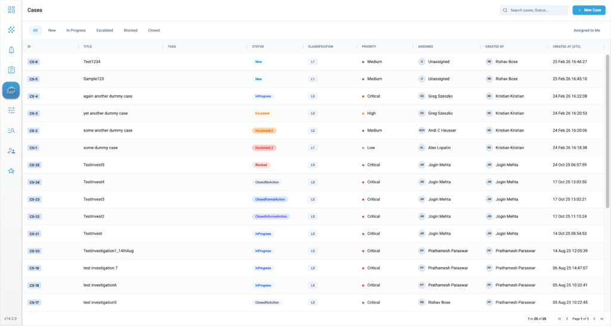Click L2 classification badge in CS-2 row

click(313, 130)
